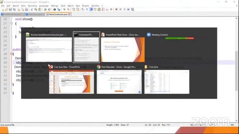
Task: Click the Zoom In toolbar icon
Action: (64, 9)
